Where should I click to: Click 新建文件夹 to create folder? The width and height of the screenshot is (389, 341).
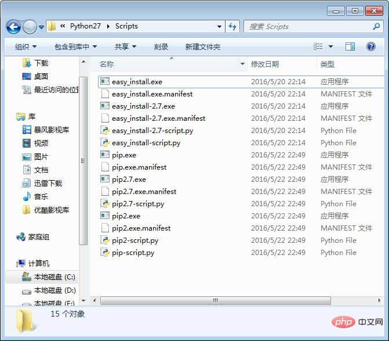(x=203, y=46)
